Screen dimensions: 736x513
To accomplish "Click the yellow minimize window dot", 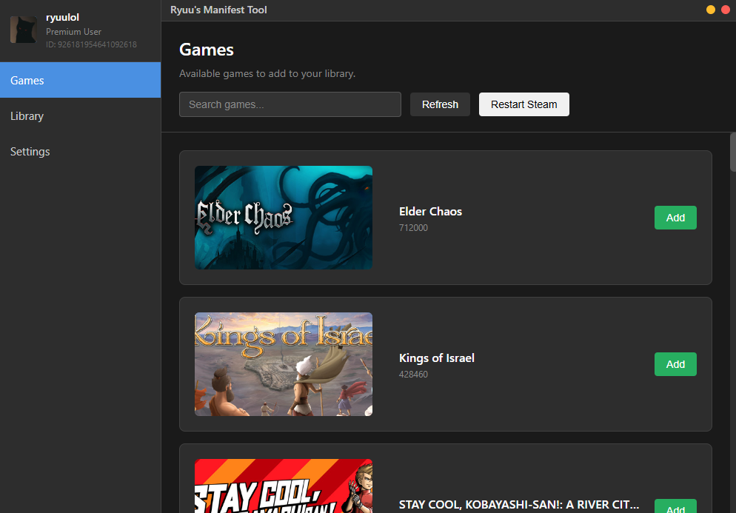I will coord(711,10).
